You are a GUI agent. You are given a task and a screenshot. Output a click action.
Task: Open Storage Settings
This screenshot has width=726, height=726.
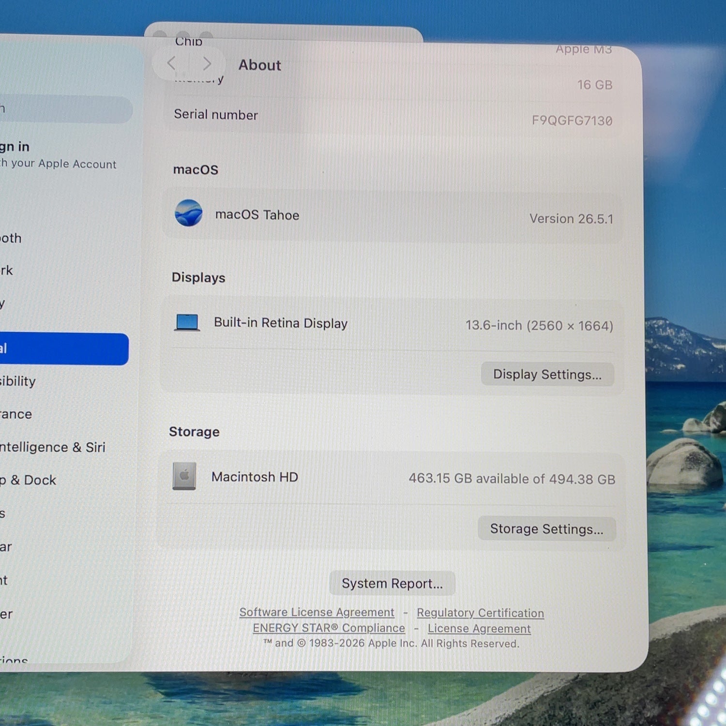click(x=546, y=529)
